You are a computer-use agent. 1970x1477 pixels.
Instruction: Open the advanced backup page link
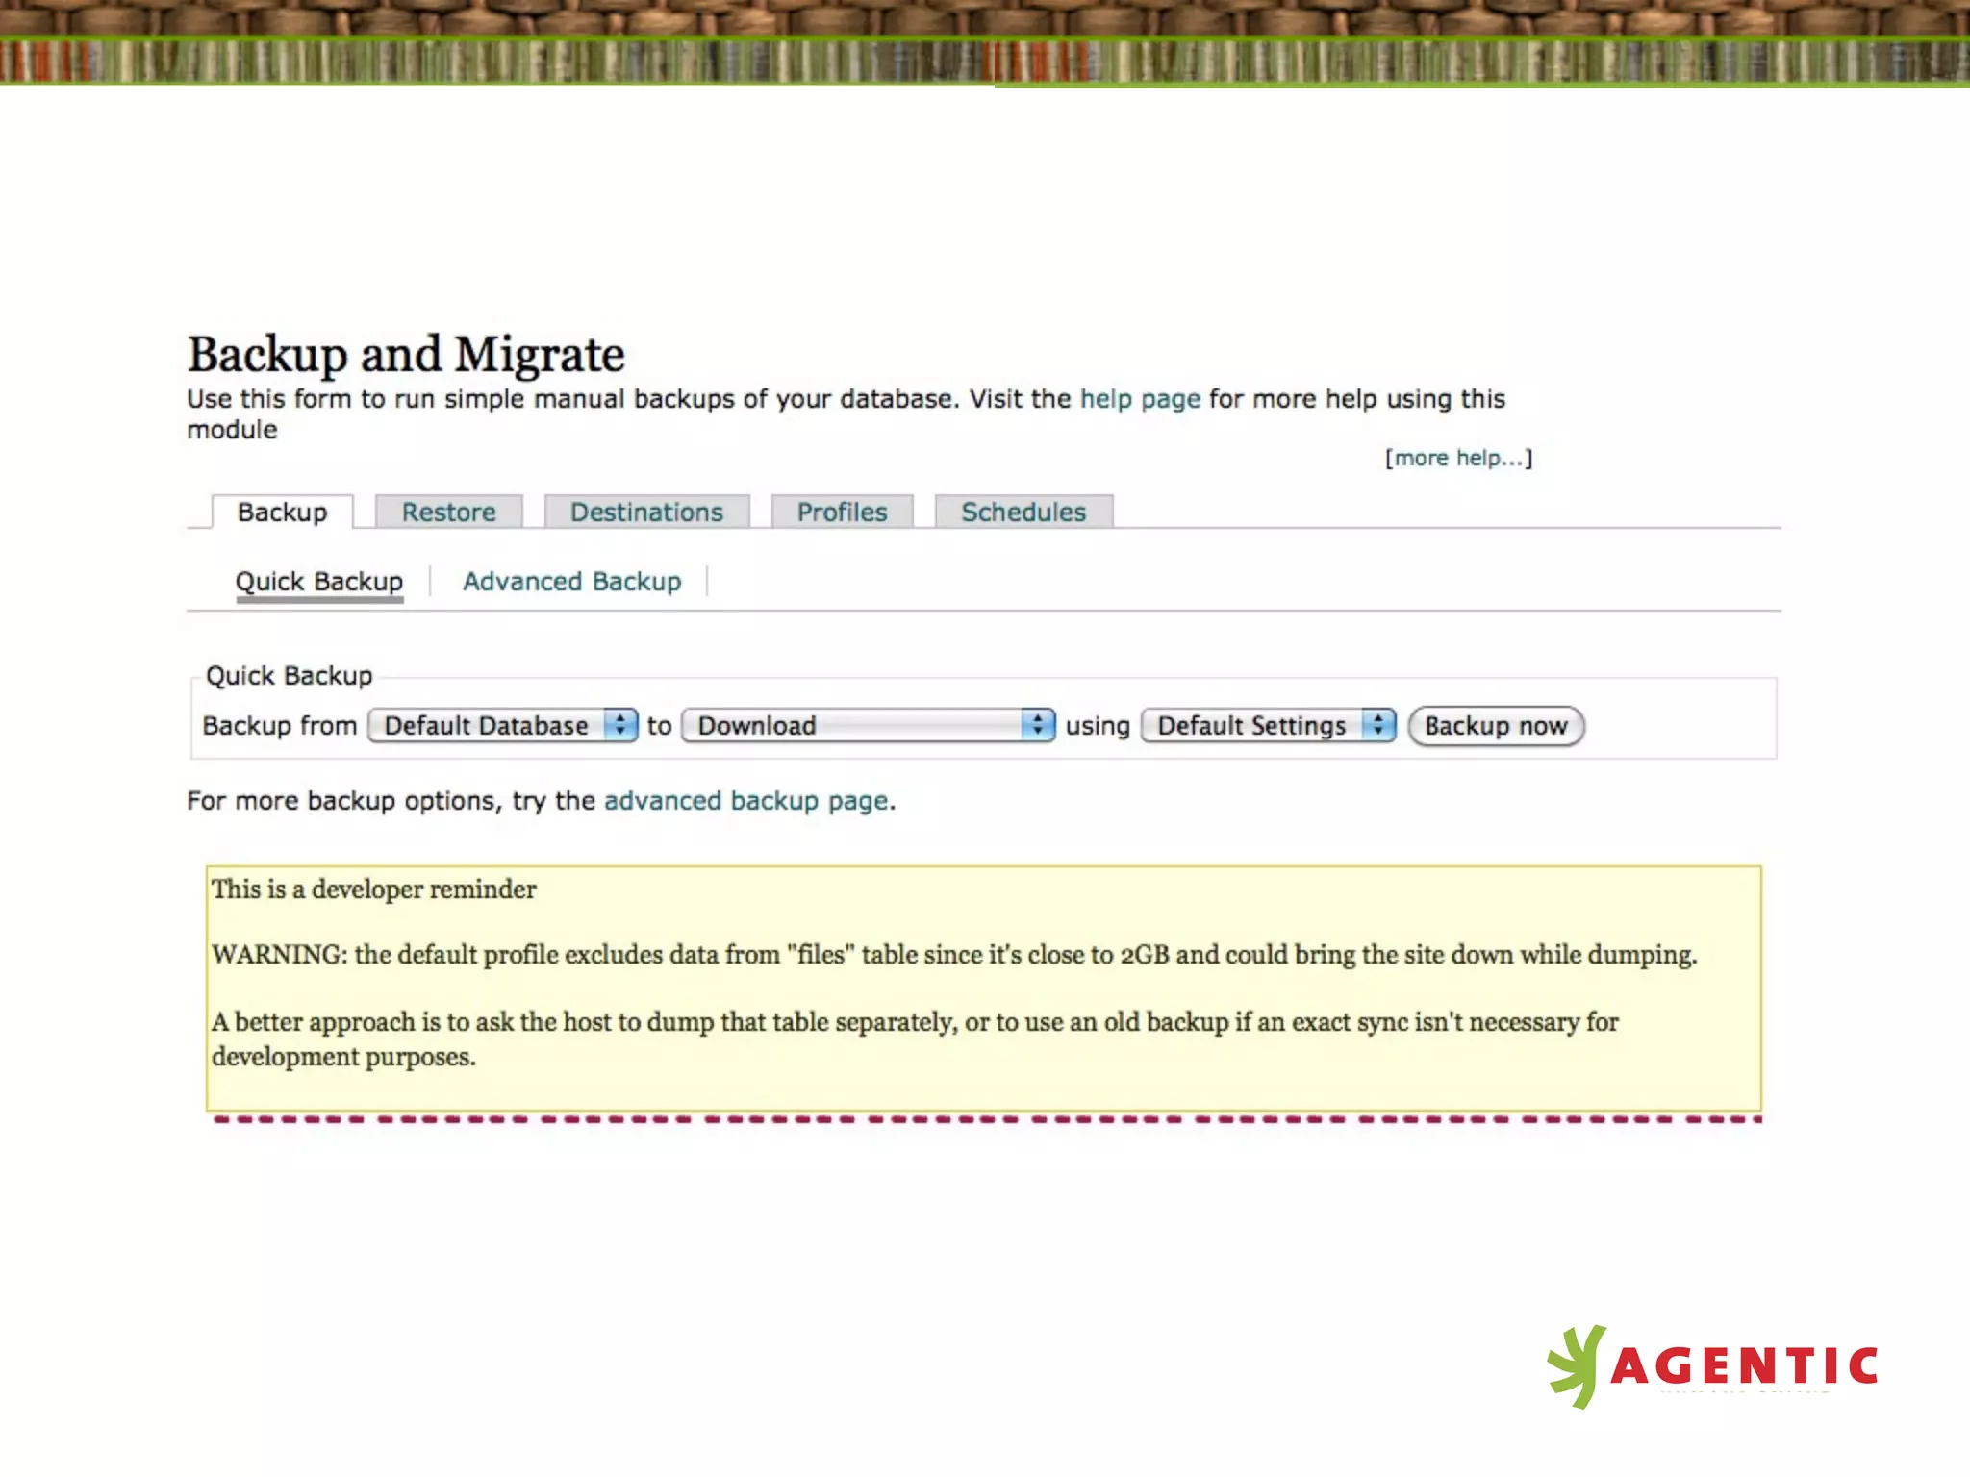(x=745, y=801)
